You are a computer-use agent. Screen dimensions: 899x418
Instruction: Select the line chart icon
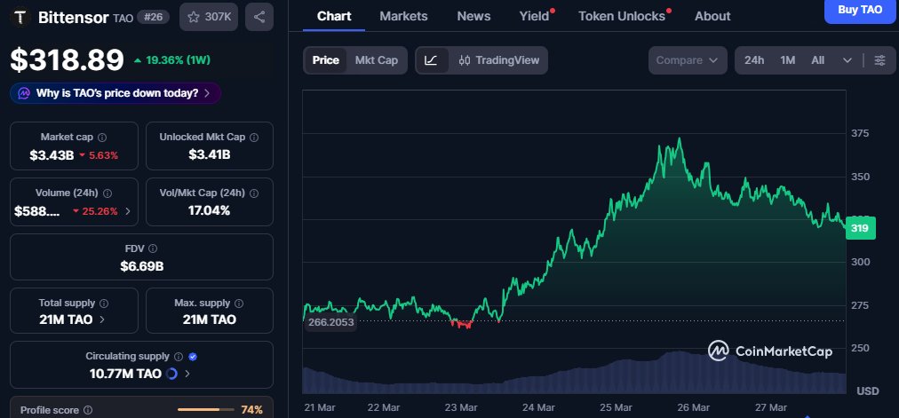coord(431,60)
